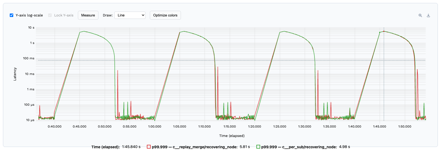Click the Y-axis log-scale label text

(29, 15)
